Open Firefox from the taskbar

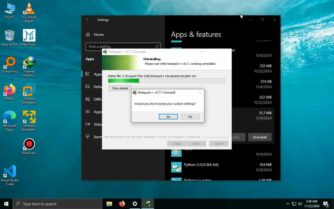tap(122, 204)
